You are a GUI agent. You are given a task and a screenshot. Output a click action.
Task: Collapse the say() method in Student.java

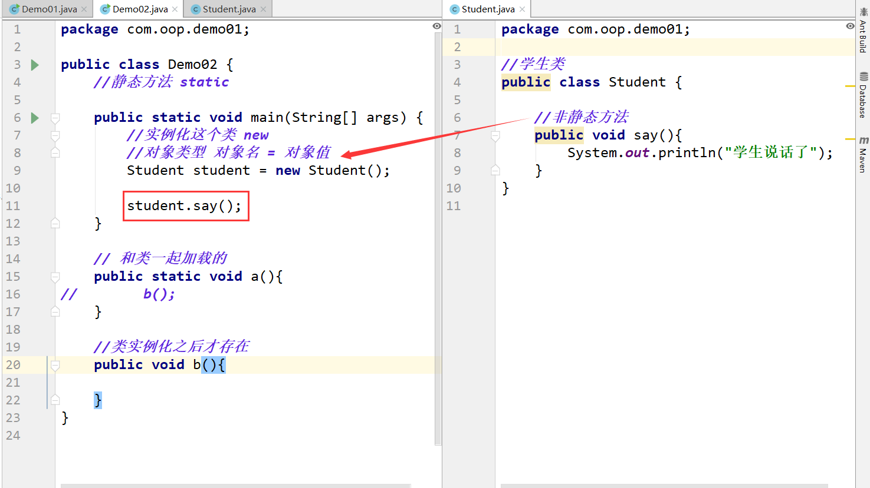[x=495, y=135]
